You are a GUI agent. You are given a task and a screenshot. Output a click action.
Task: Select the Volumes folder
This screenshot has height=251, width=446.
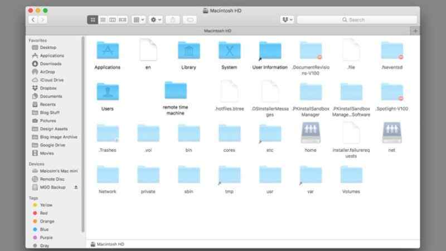[351, 175]
